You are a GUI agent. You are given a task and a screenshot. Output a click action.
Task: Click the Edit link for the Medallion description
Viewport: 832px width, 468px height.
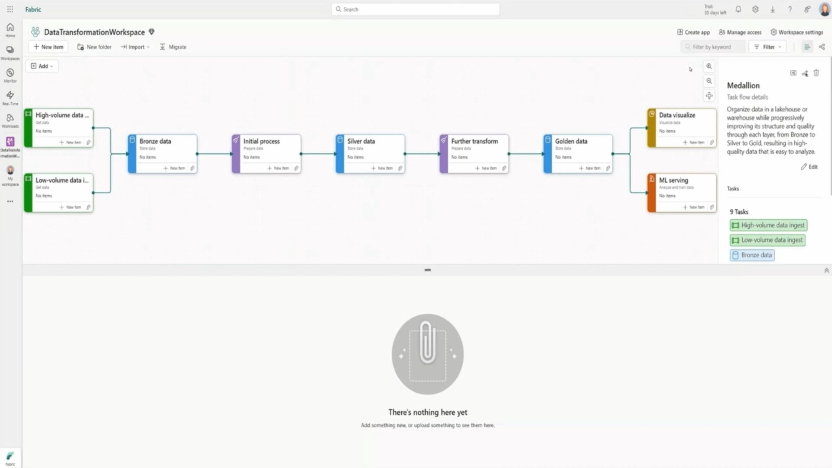(x=809, y=167)
